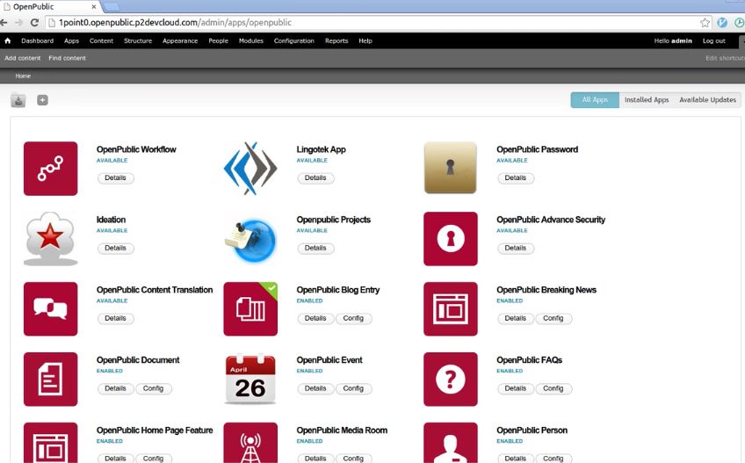The image size is (745, 463).
Task: Click the admin user name link
Action: coord(682,41)
